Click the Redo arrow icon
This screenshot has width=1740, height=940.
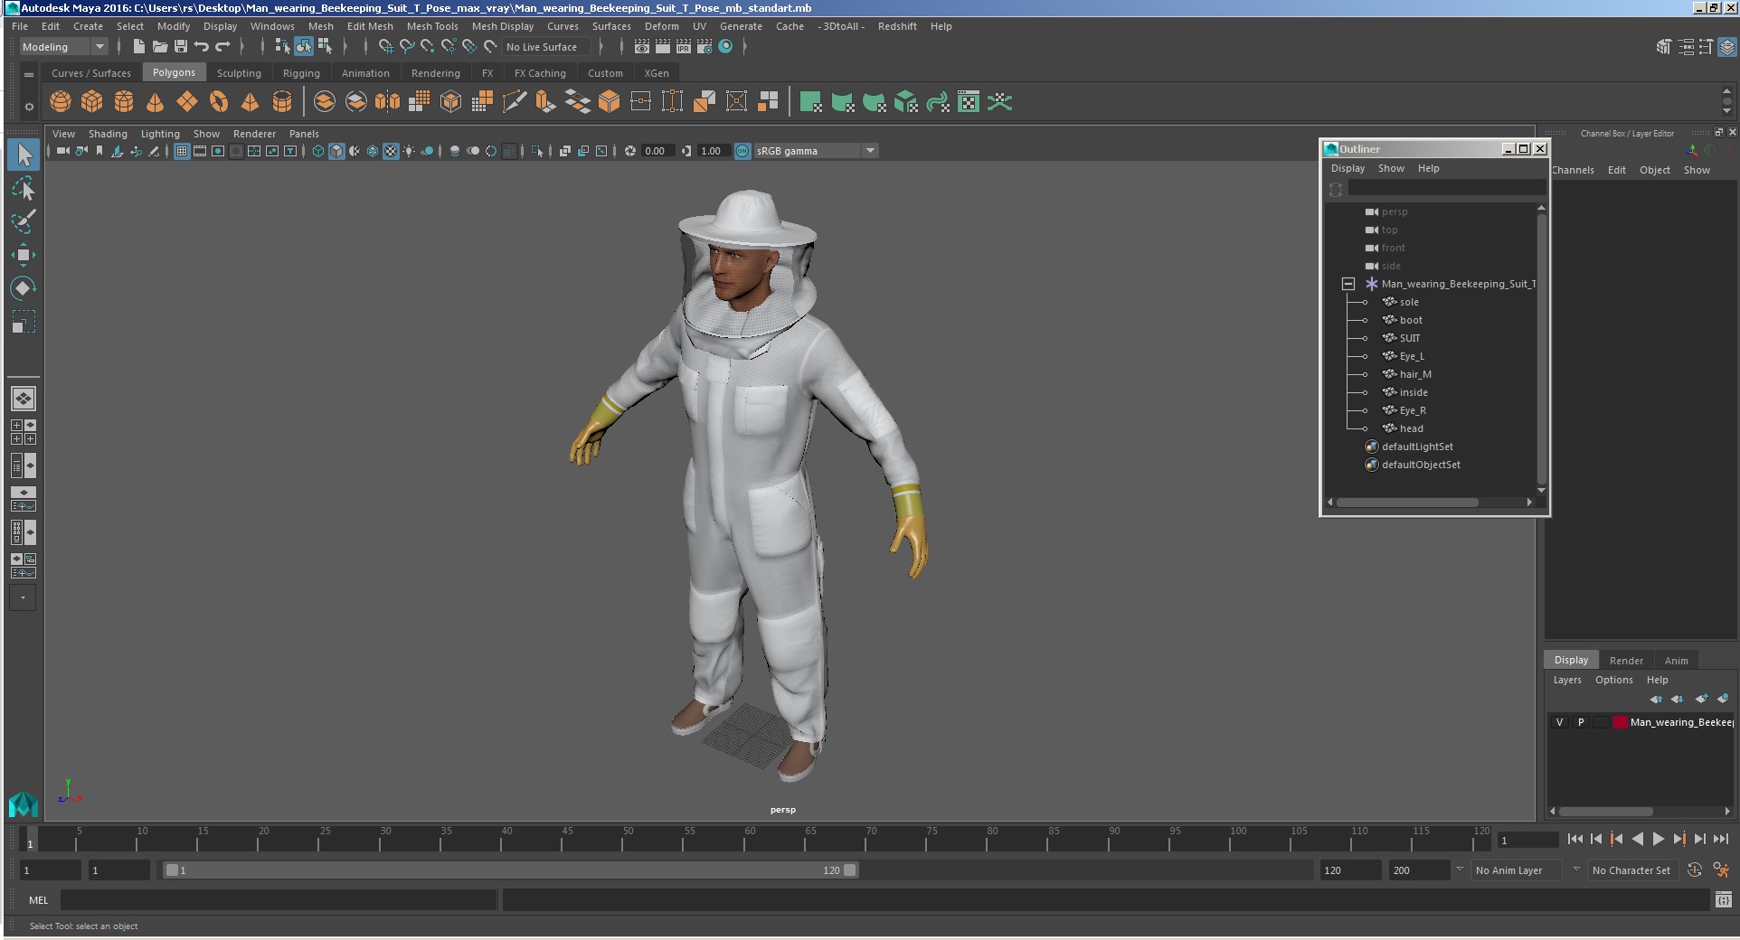pyautogui.click(x=222, y=47)
